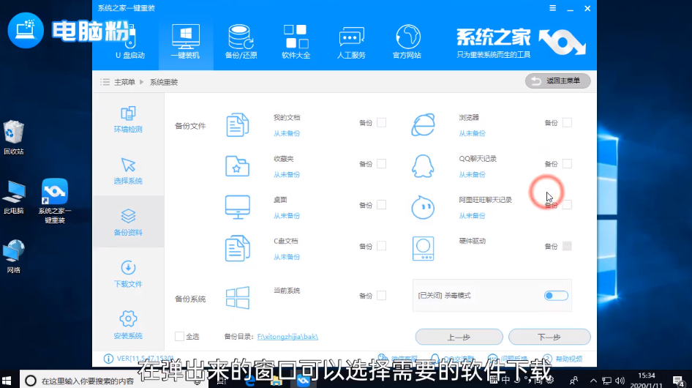The image size is (692, 388).
Task: Select the 备份资料 step in the sidebar
Action: click(x=128, y=223)
